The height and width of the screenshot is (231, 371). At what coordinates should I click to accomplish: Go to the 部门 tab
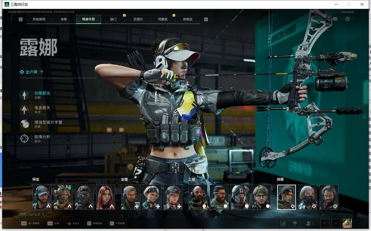113,19
